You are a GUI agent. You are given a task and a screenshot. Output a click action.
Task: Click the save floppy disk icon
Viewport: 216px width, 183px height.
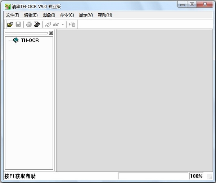tap(18, 24)
